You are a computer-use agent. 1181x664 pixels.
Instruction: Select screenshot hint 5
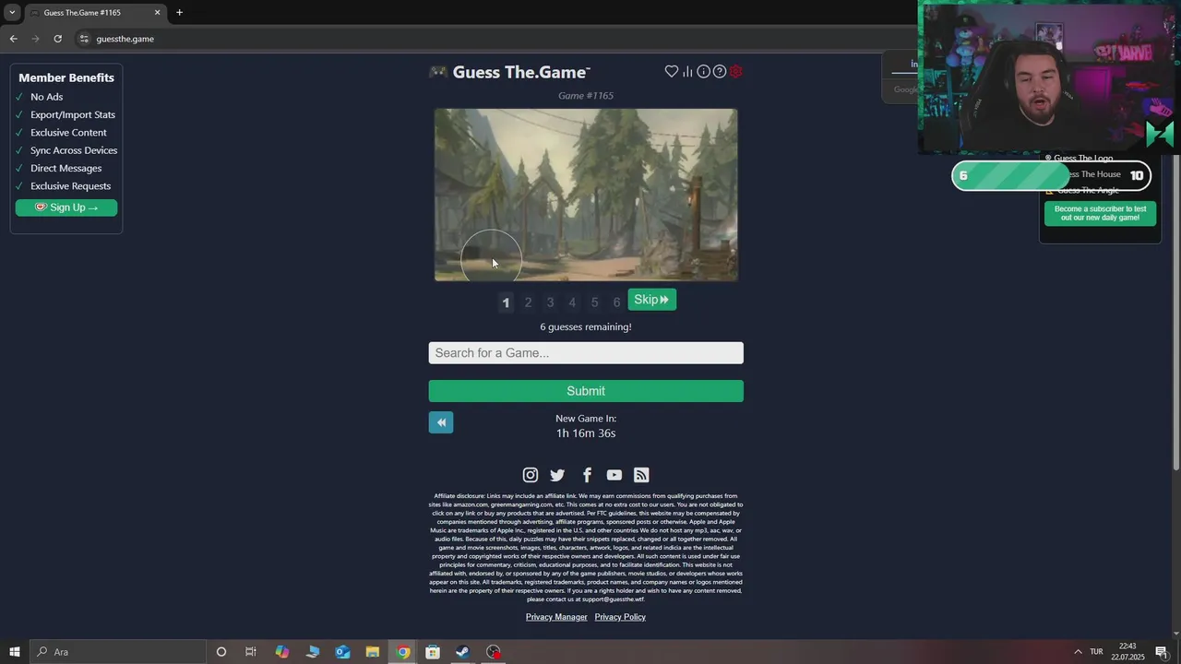coord(594,302)
